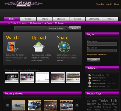The image size is (121, 111).
Task: Click the Upload green arrow box icon
Action: click(x=39, y=47)
